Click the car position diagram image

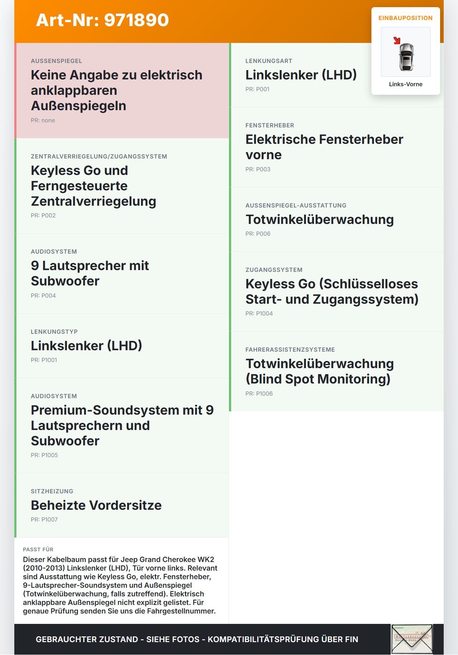(406, 52)
